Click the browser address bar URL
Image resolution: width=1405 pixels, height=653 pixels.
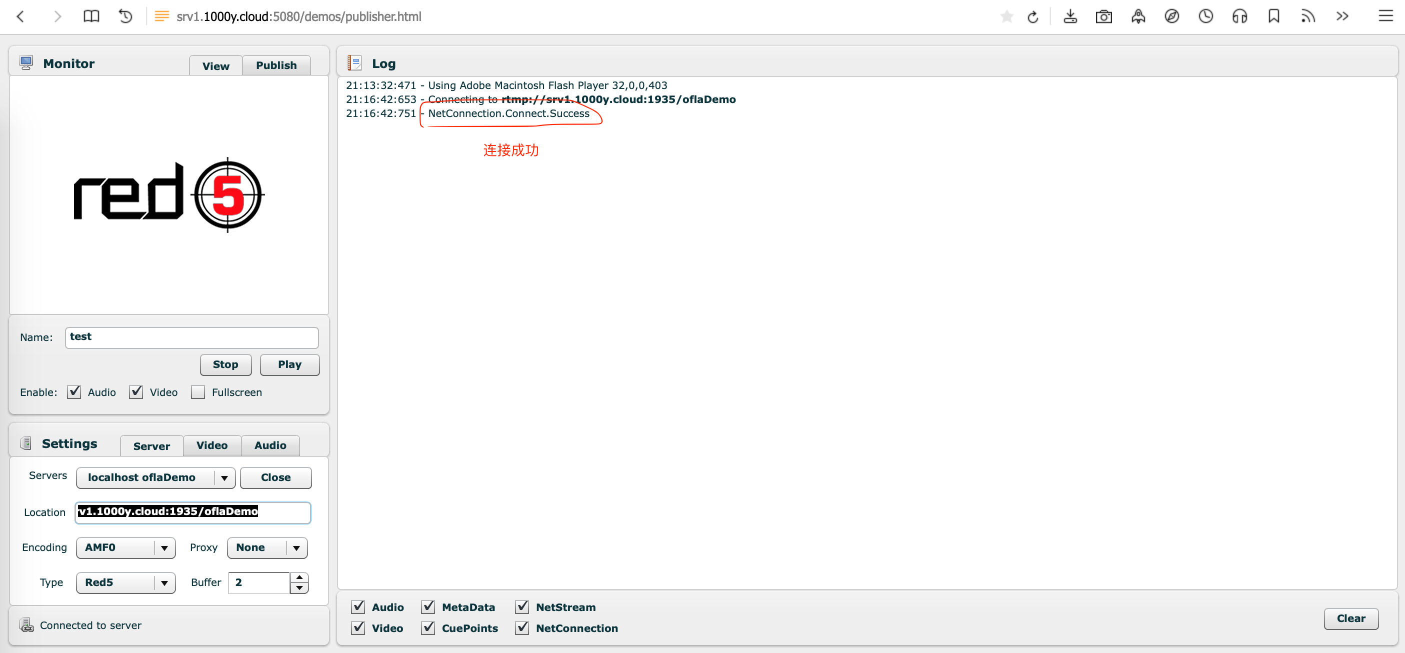[299, 16]
